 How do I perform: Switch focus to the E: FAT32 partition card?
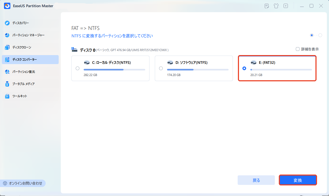pos(277,68)
